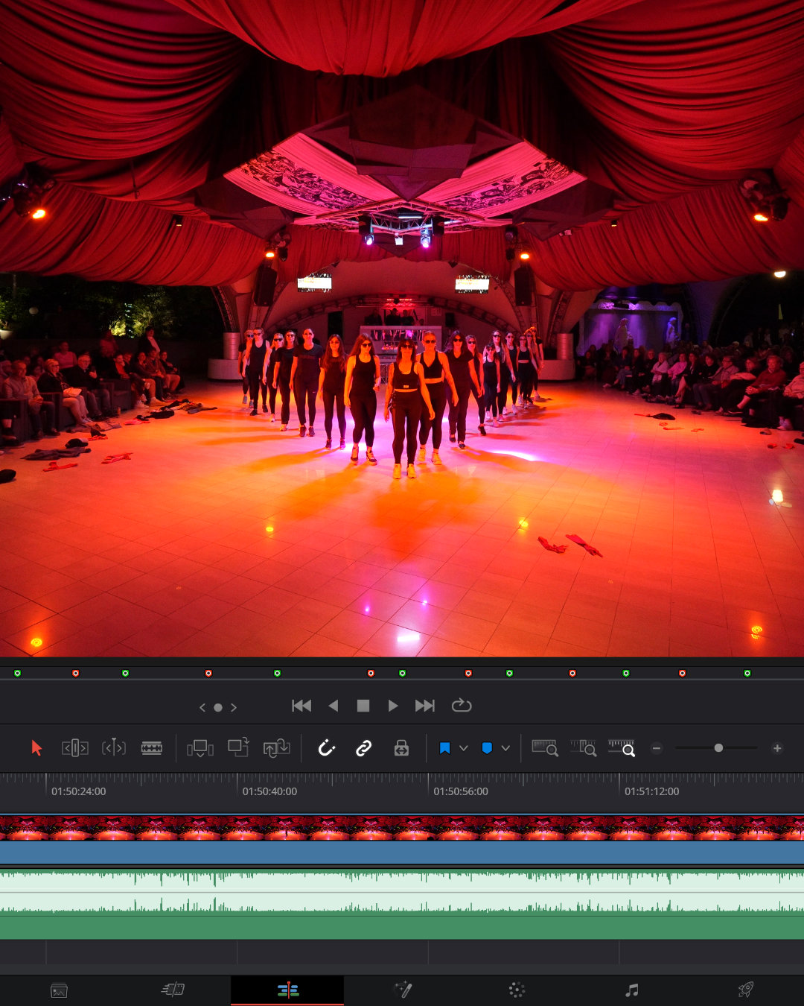Click the Replace Clip icon
Screen dimensions: 804x1006
pos(276,748)
